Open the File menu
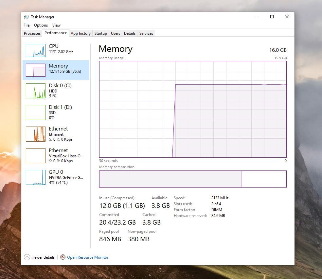Image resolution: width=322 pixels, height=279 pixels. pyautogui.click(x=26, y=25)
